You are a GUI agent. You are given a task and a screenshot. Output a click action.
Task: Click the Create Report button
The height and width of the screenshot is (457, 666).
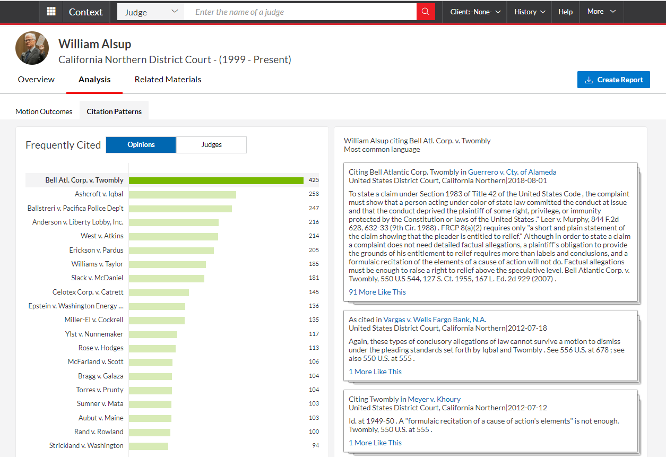613,80
